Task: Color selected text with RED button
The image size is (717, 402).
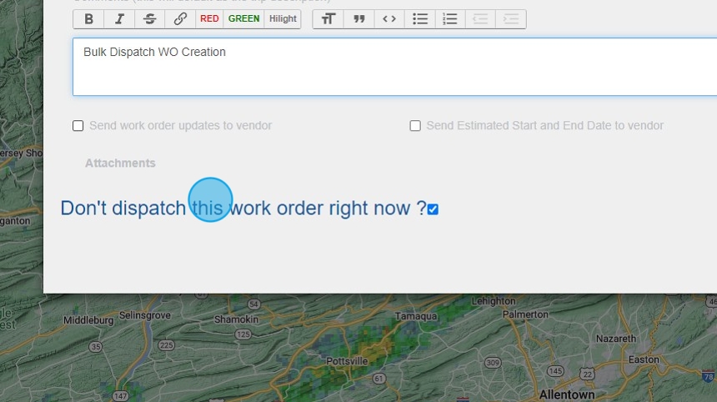Action: coord(209,18)
